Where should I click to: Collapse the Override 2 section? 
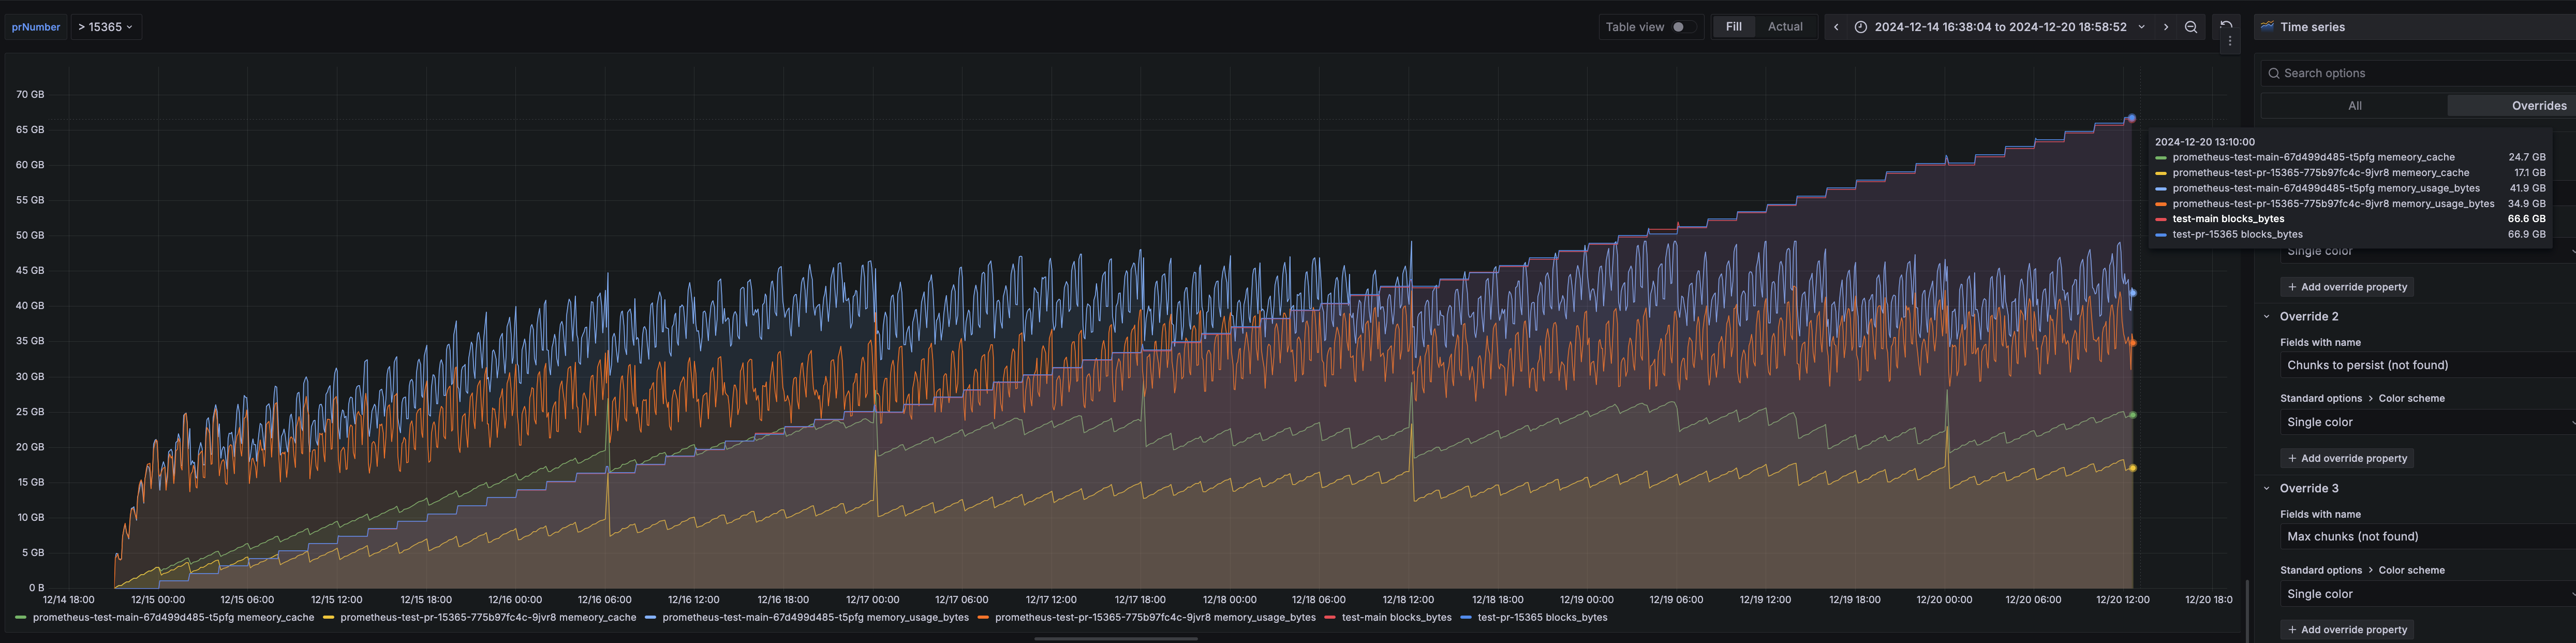pos(2268,316)
